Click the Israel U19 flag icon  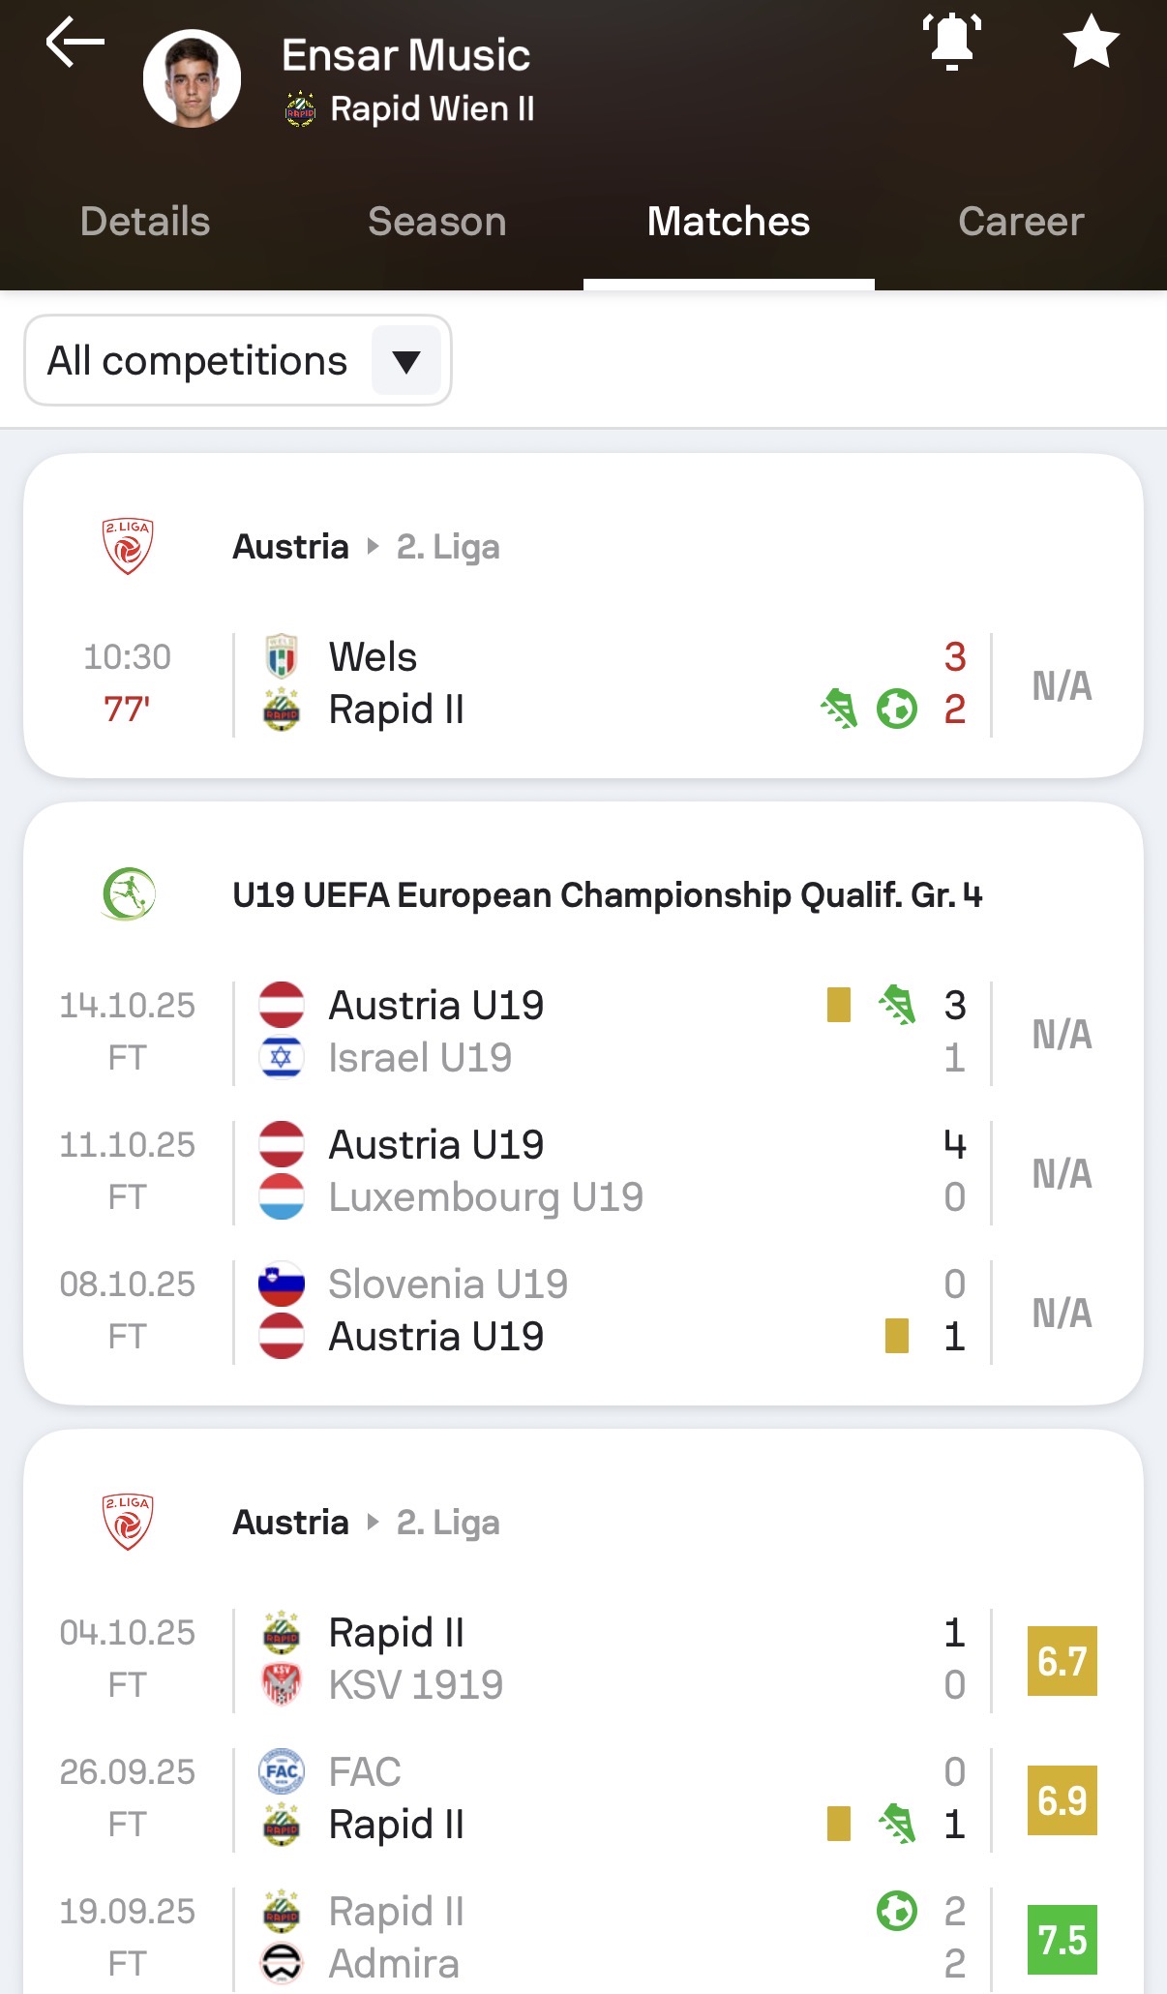point(282,1058)
